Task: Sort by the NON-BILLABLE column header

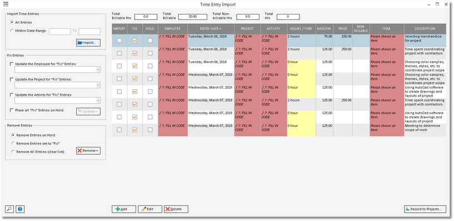Action: (x=361, y=29)
